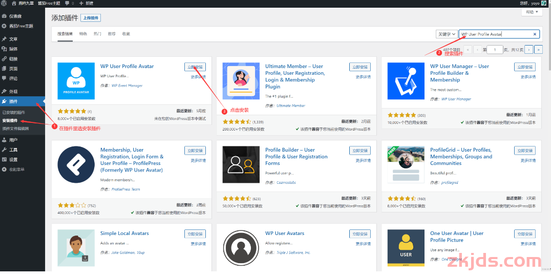Viewport: 551px width, 277px height.
Task: Switch to the 收藏 tab
Action: [126, 34]
